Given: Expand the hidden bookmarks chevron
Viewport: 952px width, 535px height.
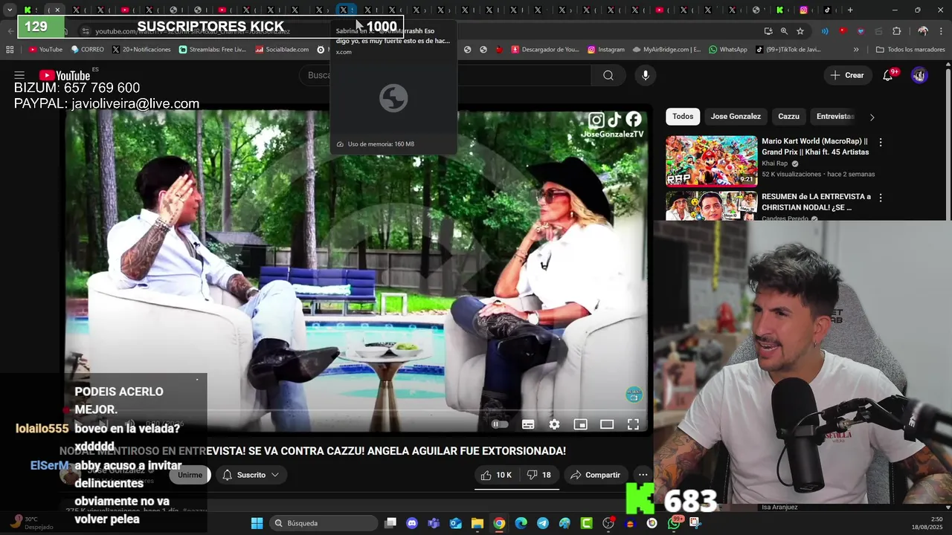Looking at the screenshot, I should (x=856, y=50).
